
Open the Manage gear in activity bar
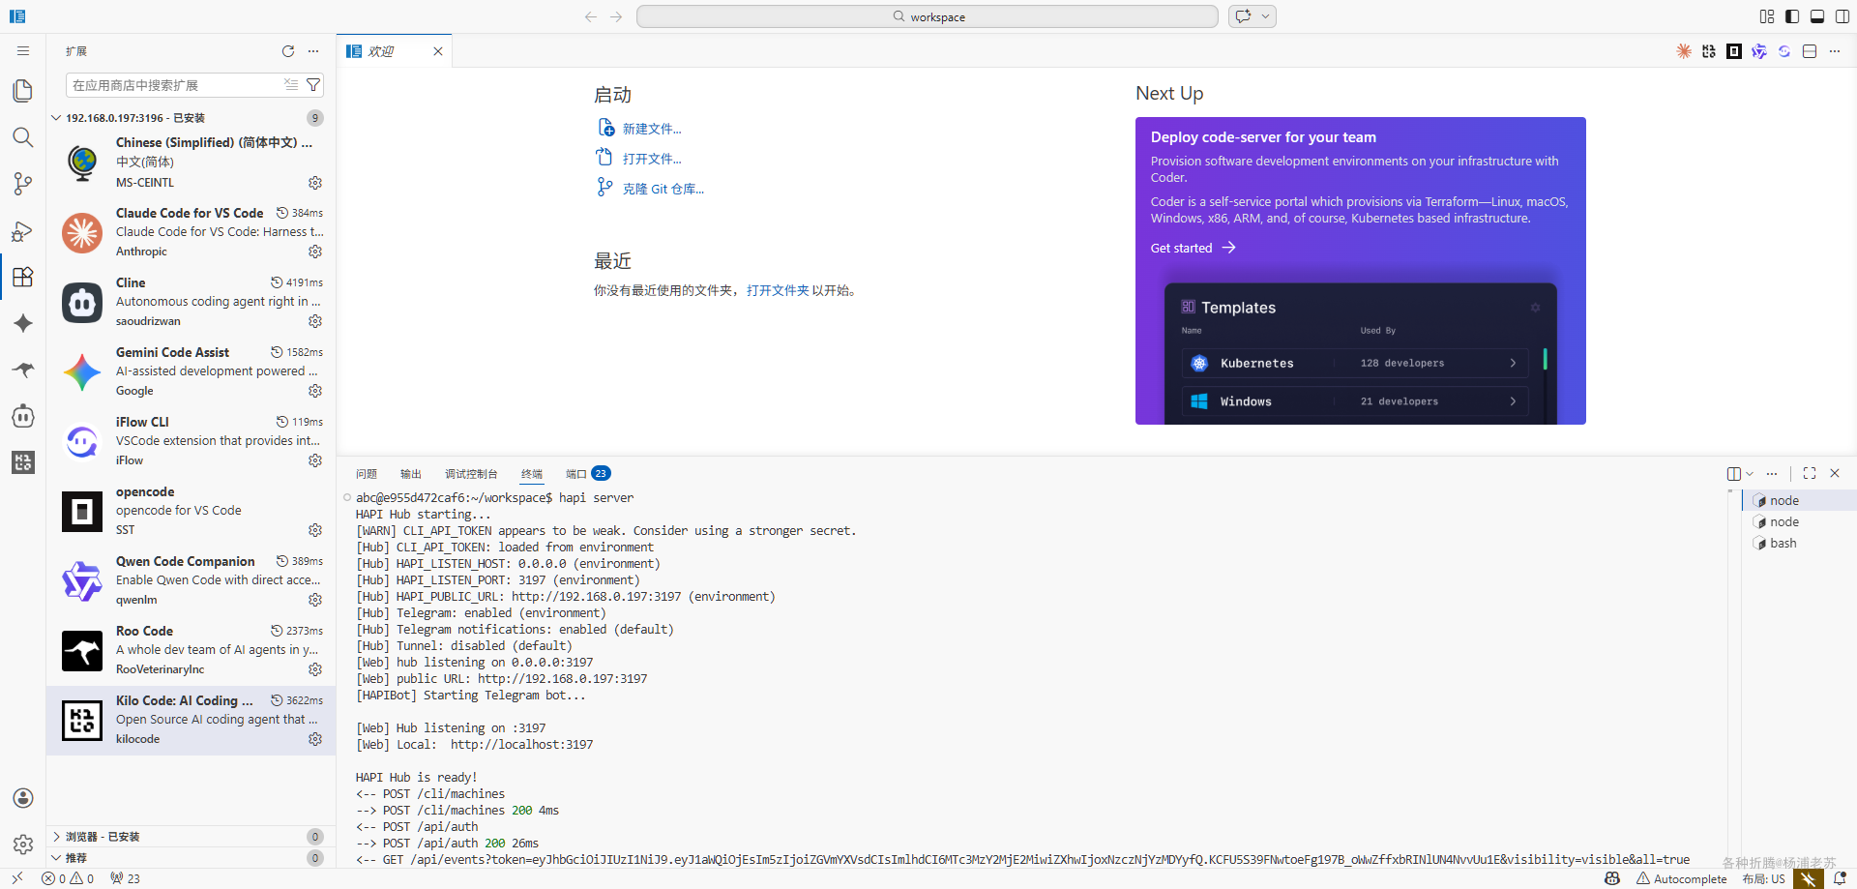(23, 845)
